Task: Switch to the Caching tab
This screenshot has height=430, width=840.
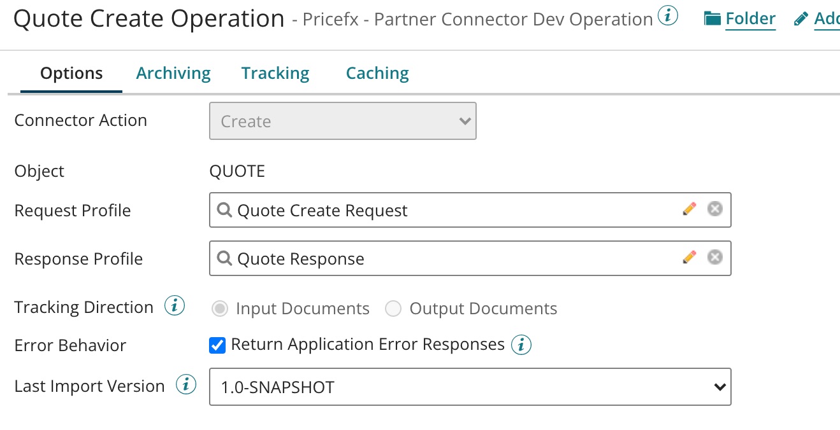Action: [x=377, y=73]
